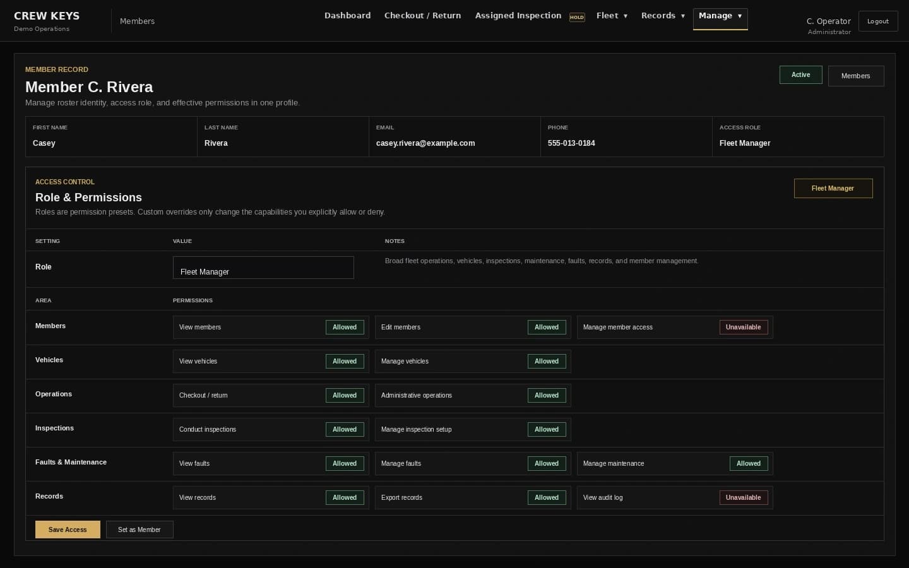Click the Fleet Manager badge in Role & Permissions header

point(833,188)
